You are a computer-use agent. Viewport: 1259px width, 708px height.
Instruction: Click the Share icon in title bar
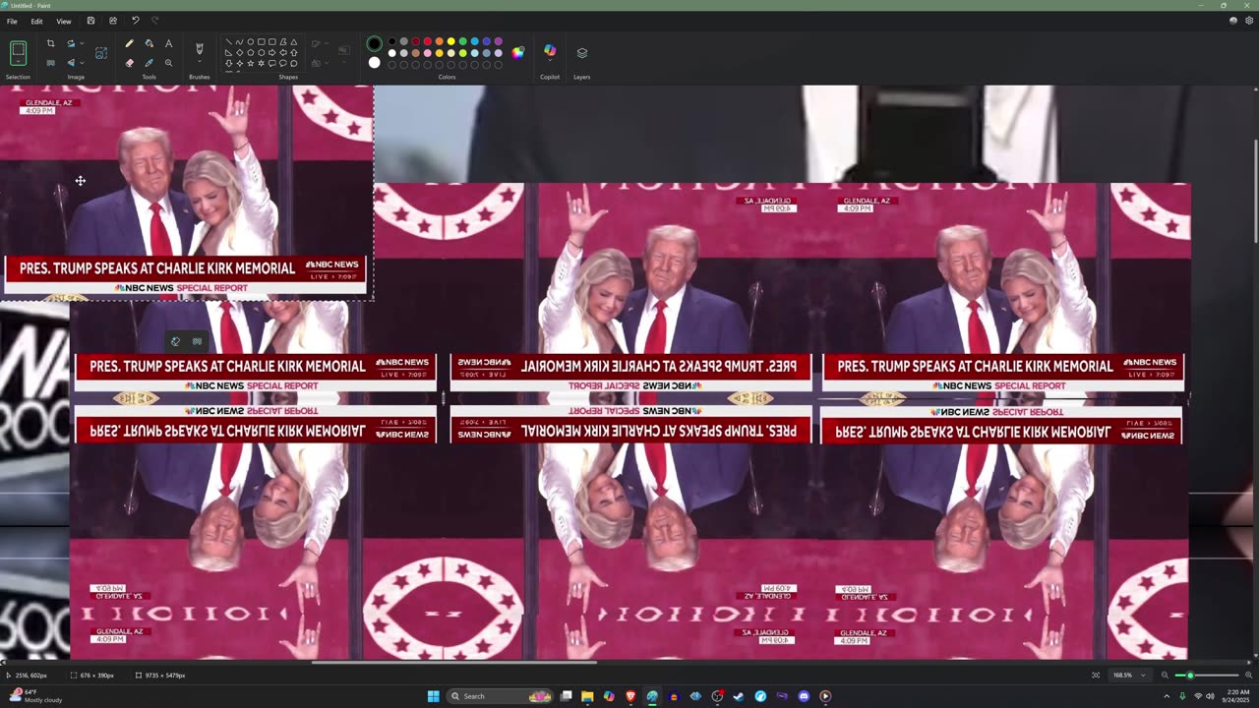[x=112, y=21]
